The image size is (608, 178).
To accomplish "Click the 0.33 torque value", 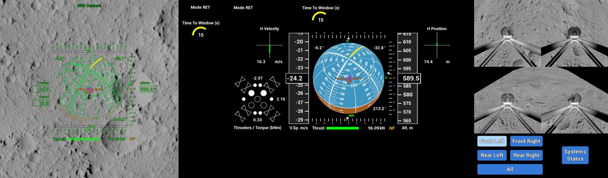I will (x=257, y=120).
